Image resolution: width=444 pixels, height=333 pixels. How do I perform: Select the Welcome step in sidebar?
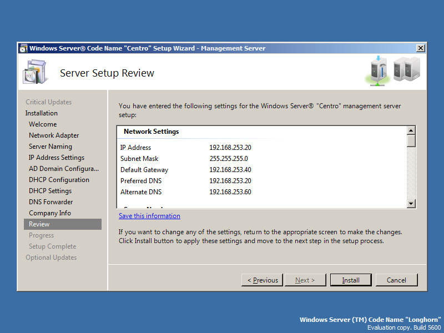[43, 124]
